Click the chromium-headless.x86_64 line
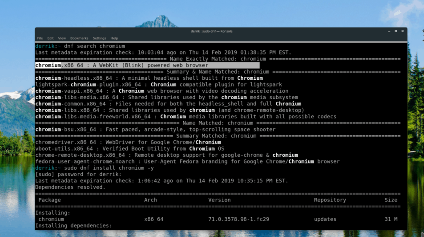Screen dimensions: 424x237 (x=149, y=78)
